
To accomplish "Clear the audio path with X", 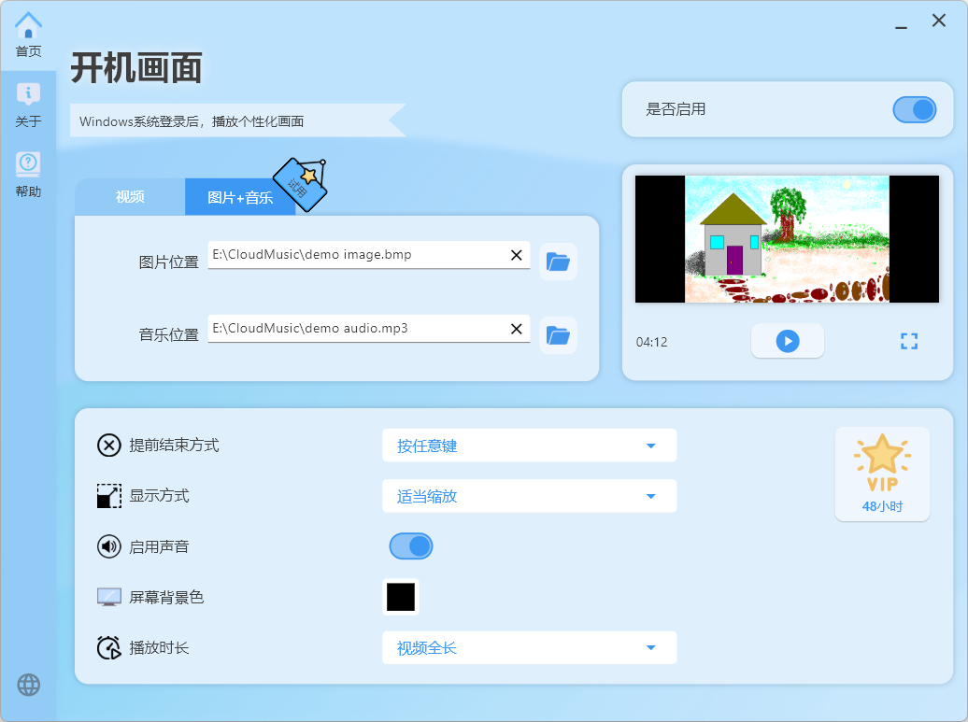I will pyautogui.click(x=516, y=329).
